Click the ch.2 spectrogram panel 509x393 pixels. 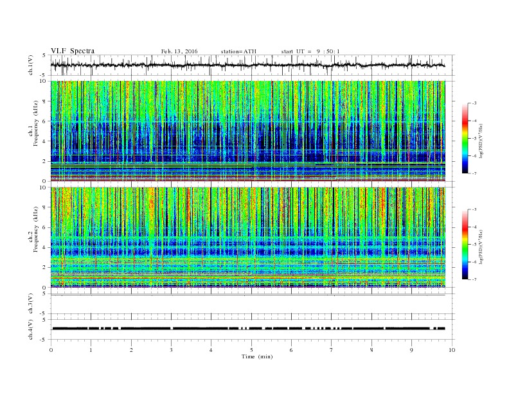(x=248, y=238)
